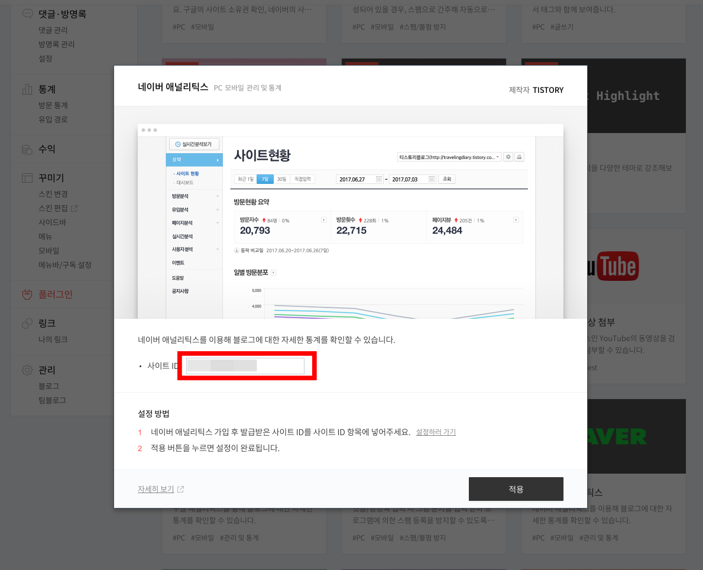
Task: Open 메뉴바/구독 설정 in the sidebar
Action: 65,265
